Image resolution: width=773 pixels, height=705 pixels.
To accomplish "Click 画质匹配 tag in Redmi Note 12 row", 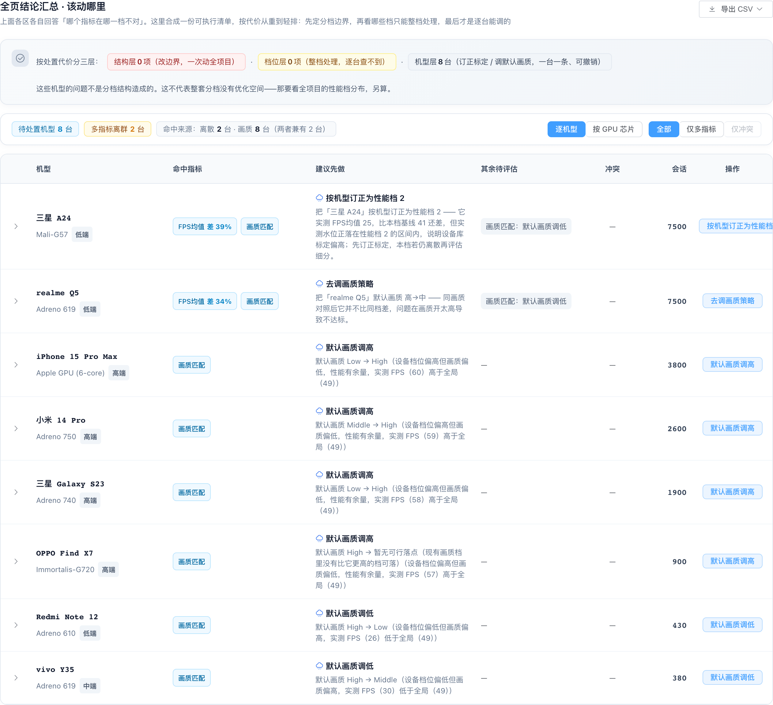I will pyautogui.click(x=192, y=625).
